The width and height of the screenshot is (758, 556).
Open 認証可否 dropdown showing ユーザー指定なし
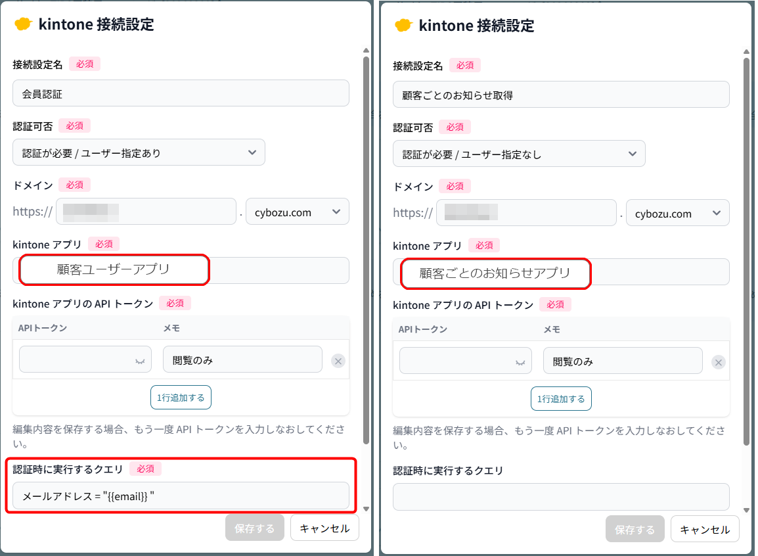coord(519,154)
